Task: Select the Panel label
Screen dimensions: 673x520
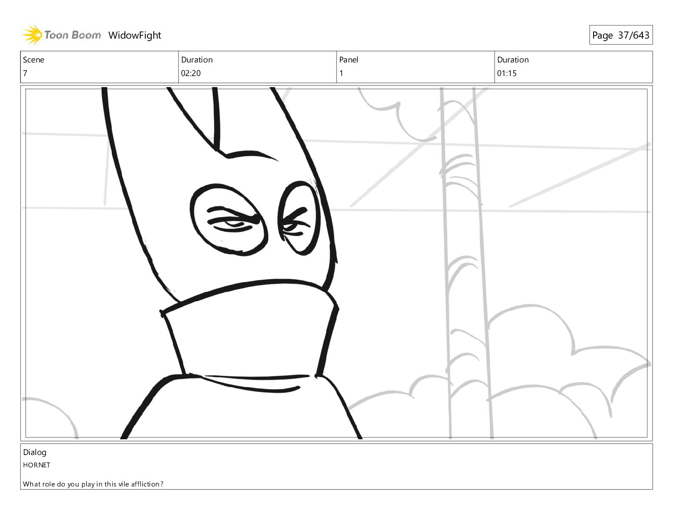Action: coord(349,60)
